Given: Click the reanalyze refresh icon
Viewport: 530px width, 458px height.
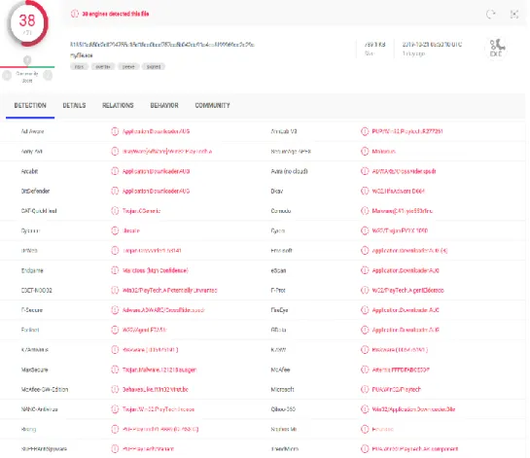Looking at the screenshot, I should tap(490, 15).
